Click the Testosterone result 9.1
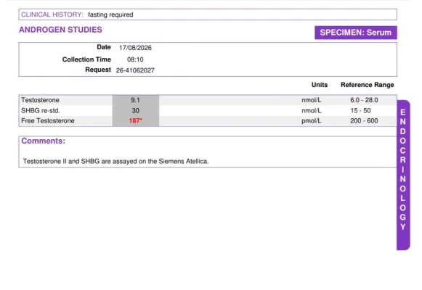This screenshot has width=422, height=290. (x=135, y=100)
